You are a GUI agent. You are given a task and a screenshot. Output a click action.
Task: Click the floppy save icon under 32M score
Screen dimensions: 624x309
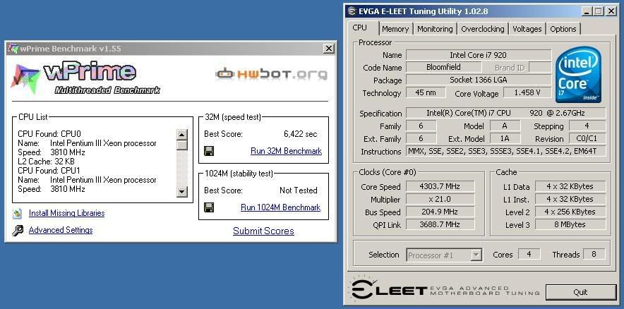[209, 151]
